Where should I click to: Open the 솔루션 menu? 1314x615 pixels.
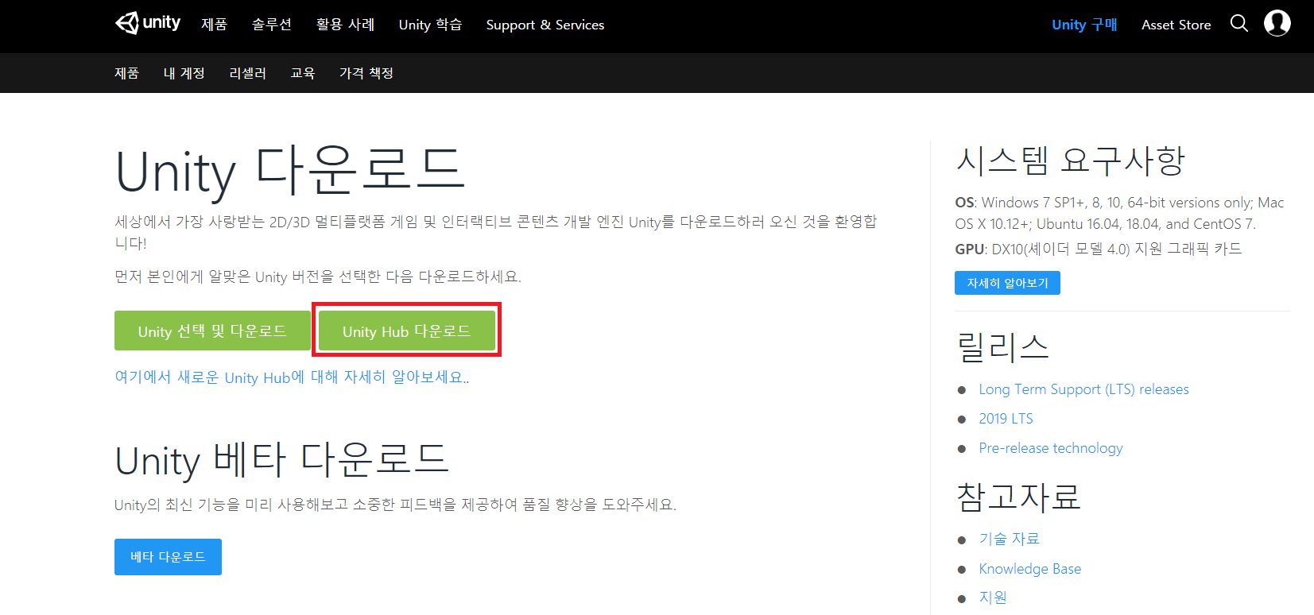[x=272, y=25]
